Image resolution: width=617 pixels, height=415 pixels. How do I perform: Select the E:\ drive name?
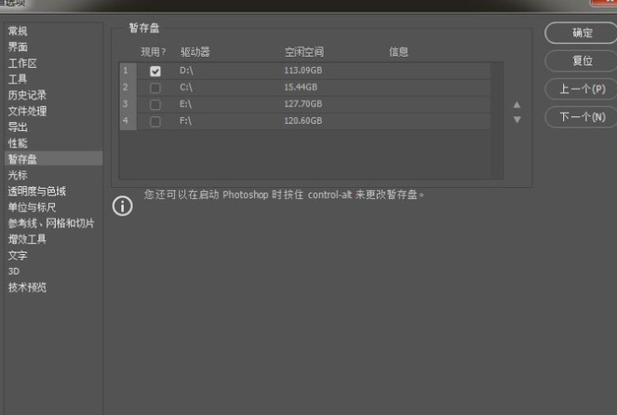pyautogui.click(x=185, y=104)
